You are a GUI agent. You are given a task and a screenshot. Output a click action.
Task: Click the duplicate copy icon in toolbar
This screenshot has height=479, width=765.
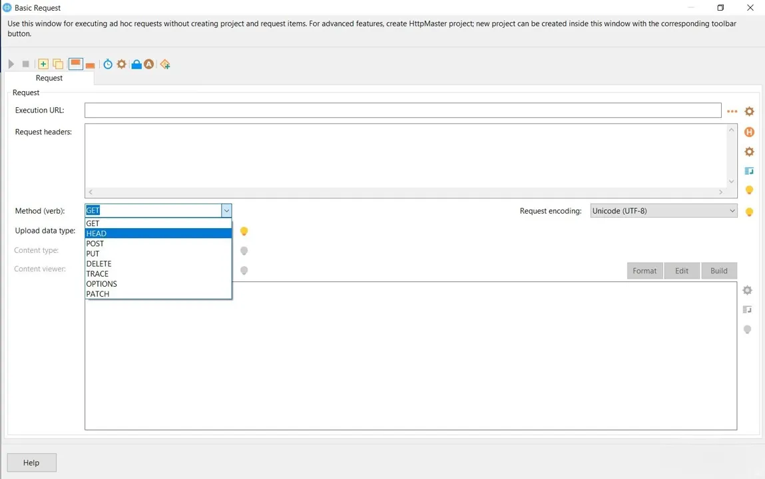tap(57, 64)
